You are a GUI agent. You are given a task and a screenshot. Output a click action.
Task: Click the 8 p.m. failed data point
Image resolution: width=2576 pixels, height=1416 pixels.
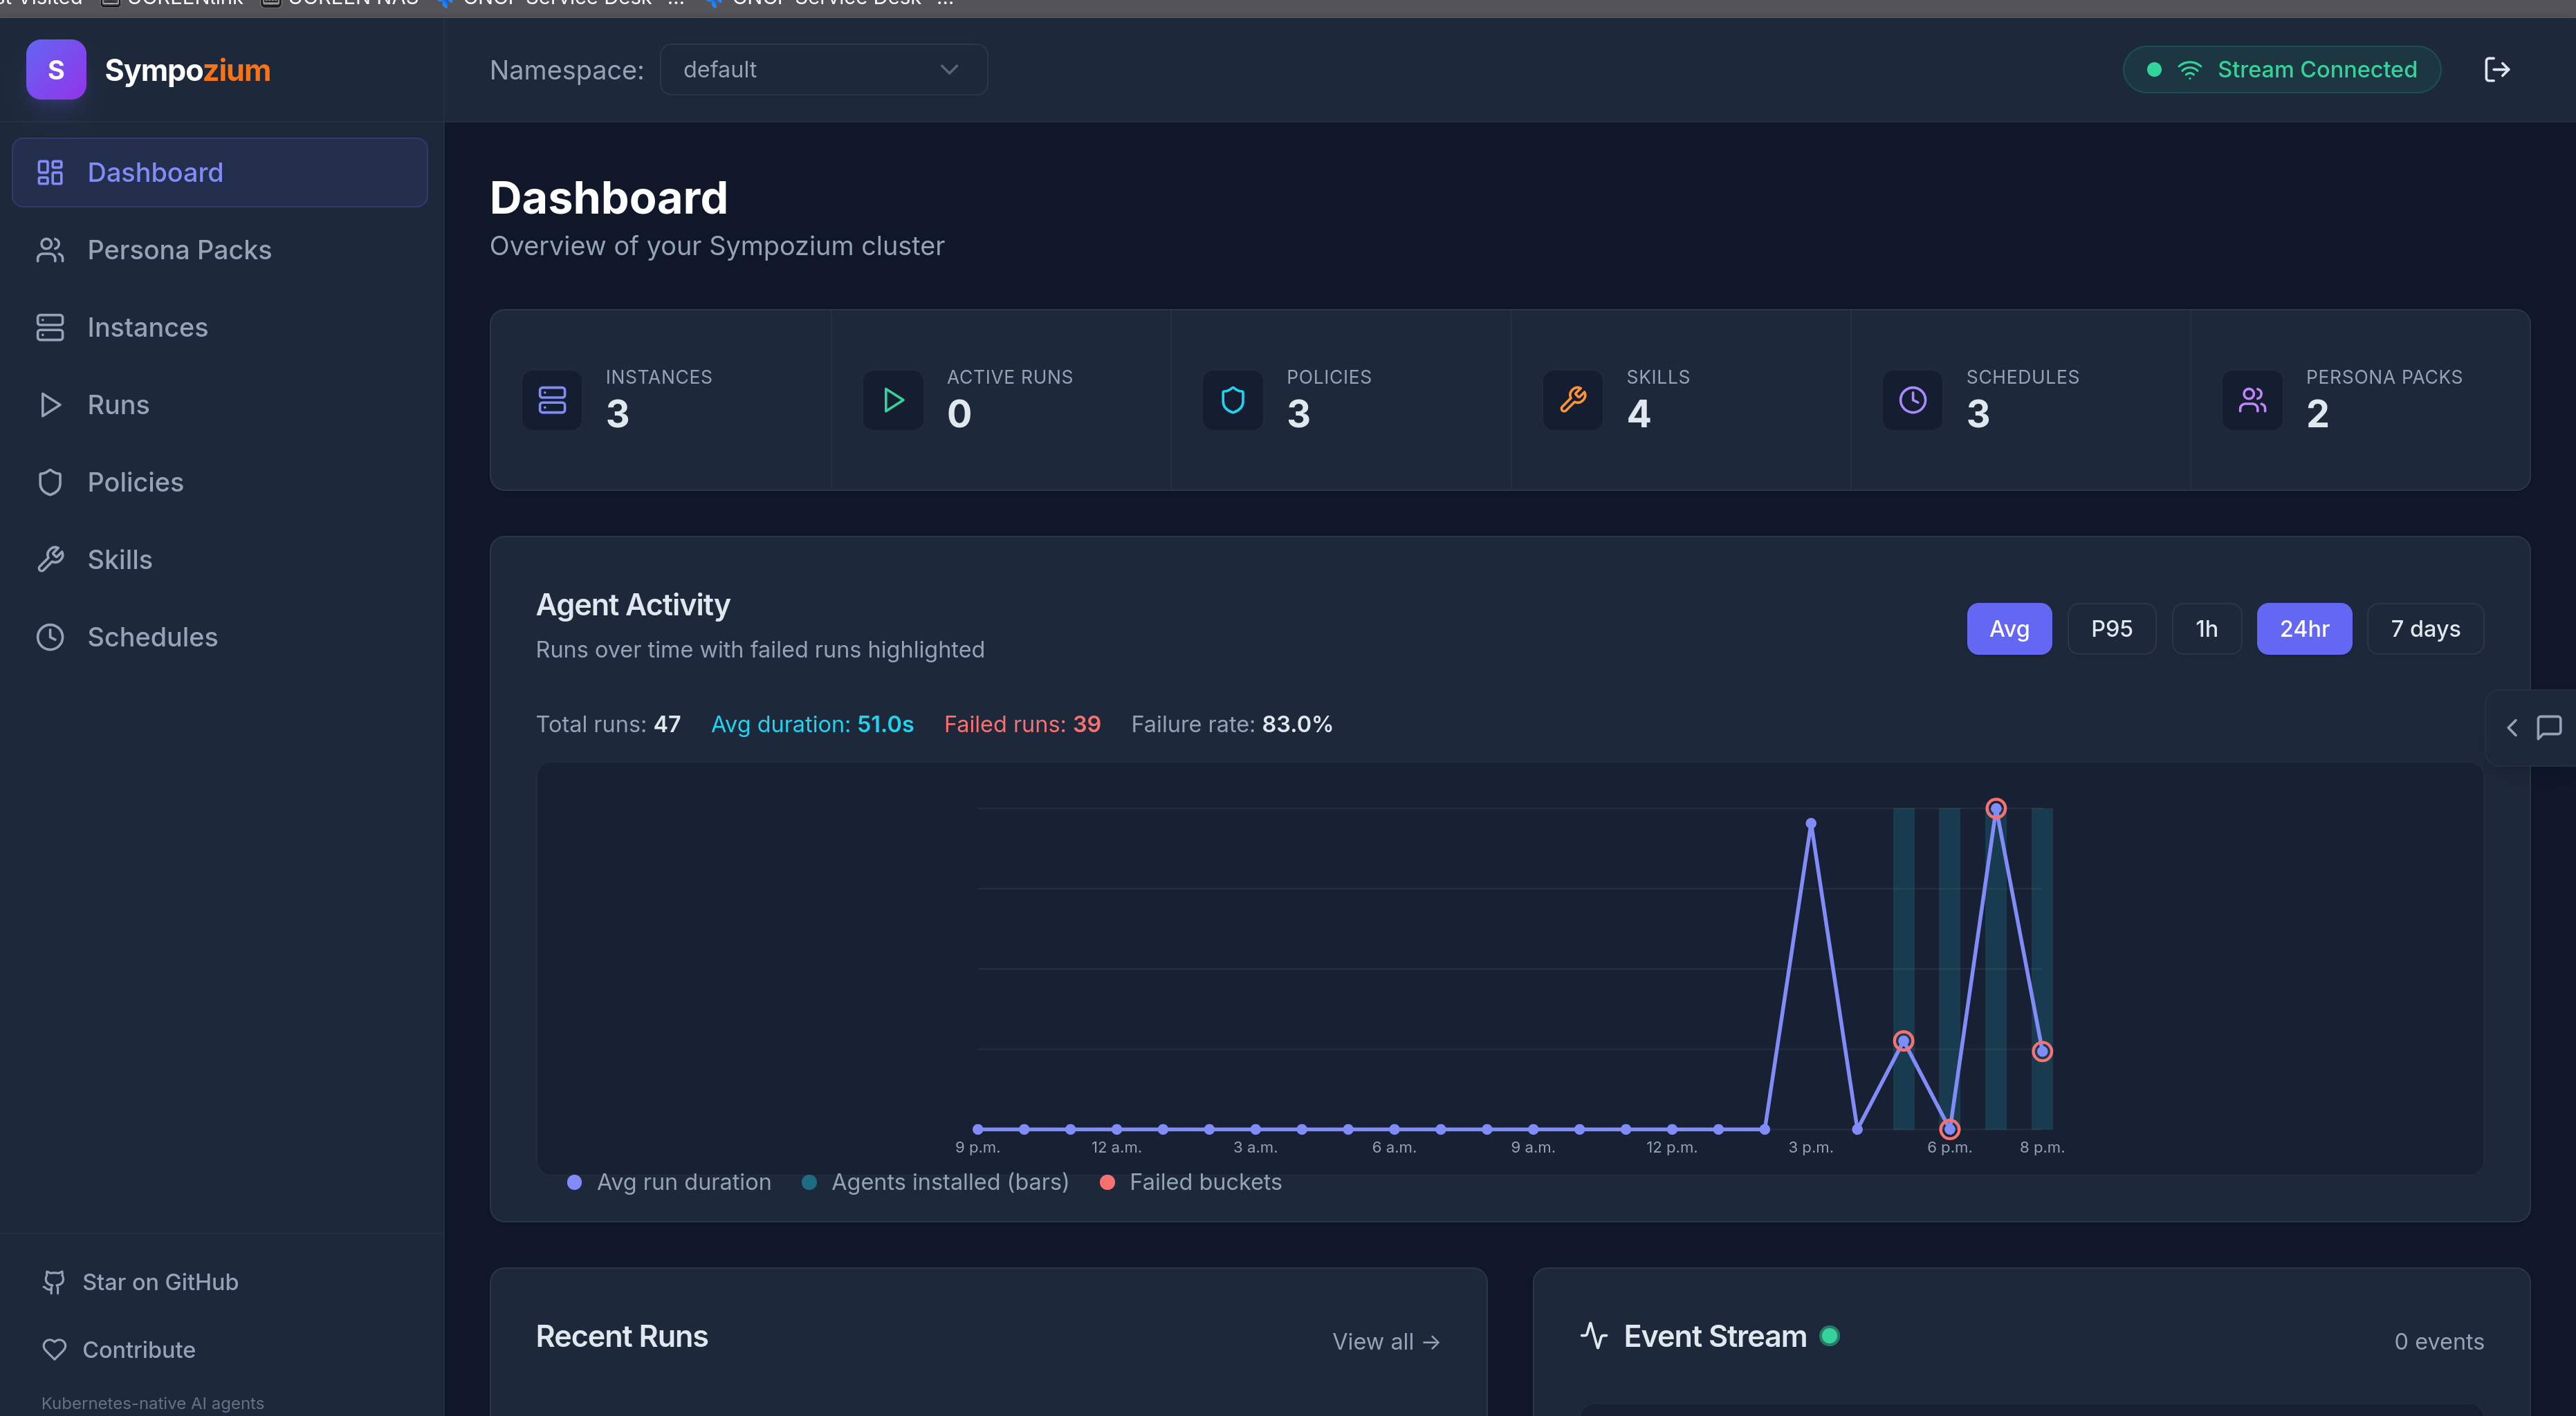click(2042, 1051)
